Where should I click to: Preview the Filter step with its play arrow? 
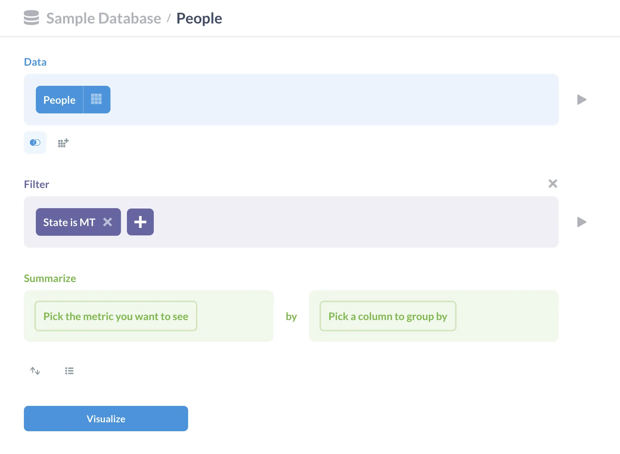coord(581,222)
